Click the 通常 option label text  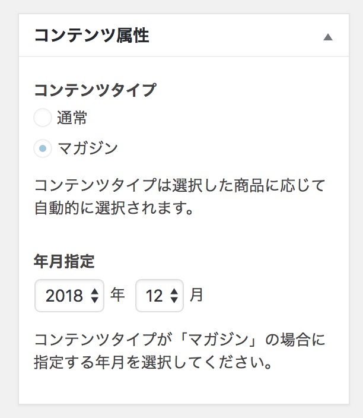tap(72, 119)
